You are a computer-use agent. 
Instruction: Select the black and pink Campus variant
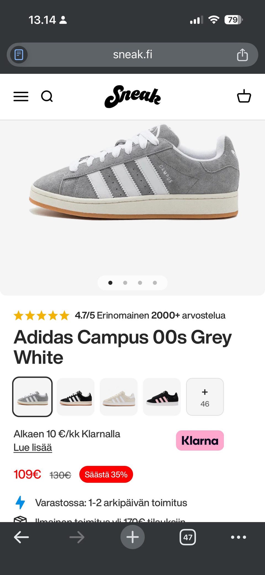pos(162,397)
